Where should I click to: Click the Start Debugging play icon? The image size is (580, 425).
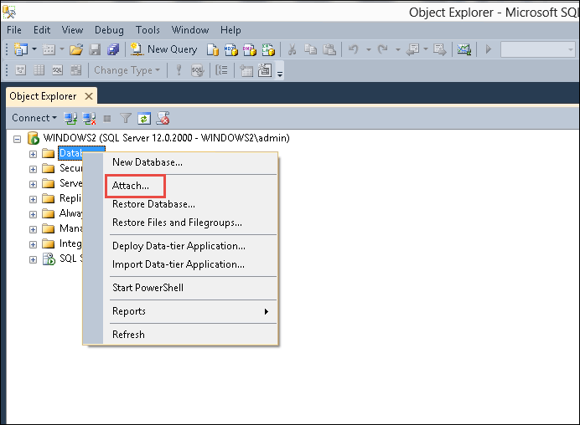pos(489,49)
